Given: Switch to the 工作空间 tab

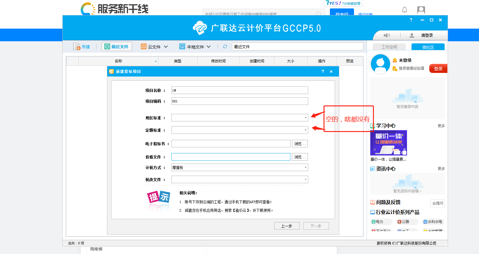Looking at the screenshot, I should click(x=389, y=47).
